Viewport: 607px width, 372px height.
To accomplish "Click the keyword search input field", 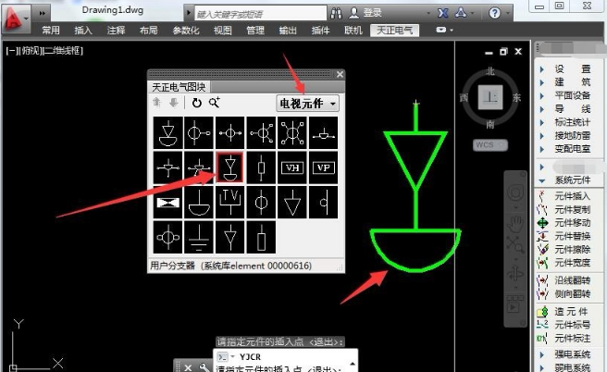I will click(x=261, y=14).
